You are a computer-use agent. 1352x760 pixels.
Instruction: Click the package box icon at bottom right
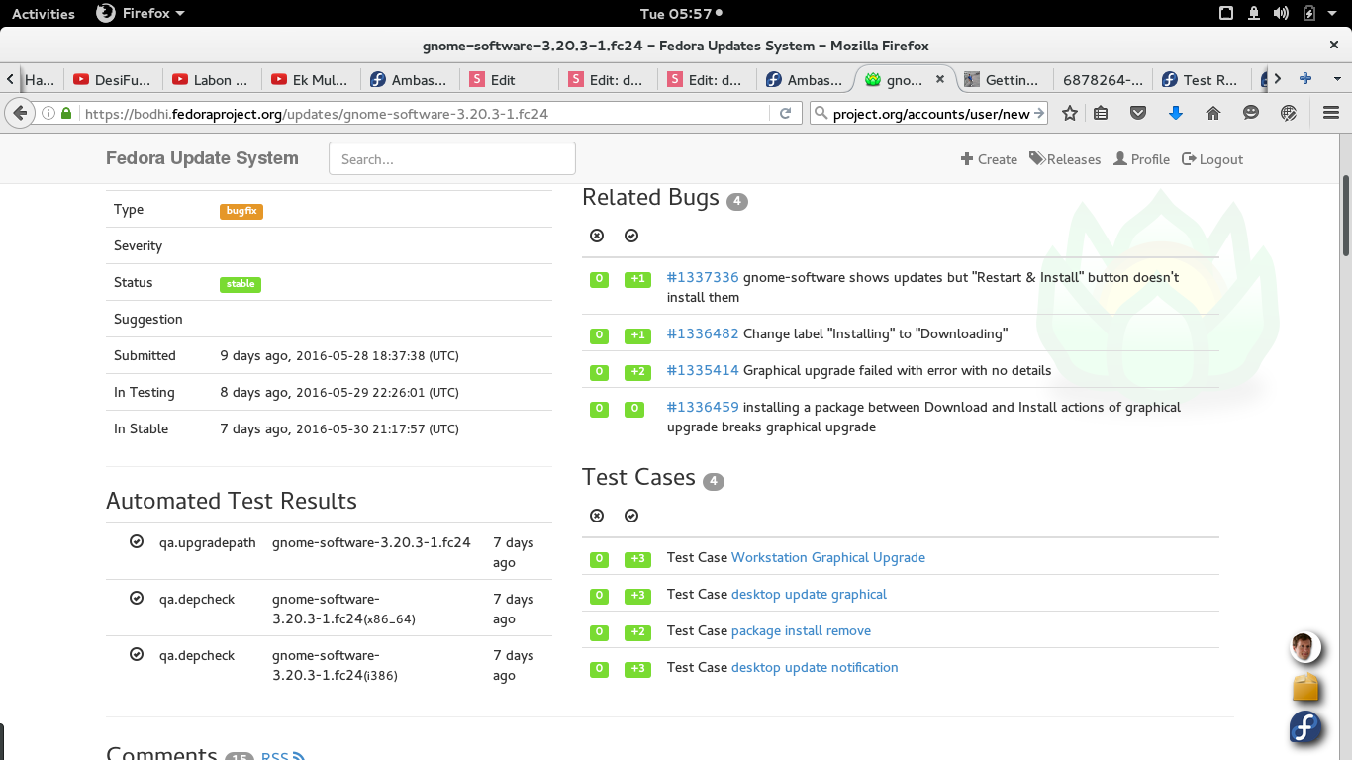(x=1306, y=687)
